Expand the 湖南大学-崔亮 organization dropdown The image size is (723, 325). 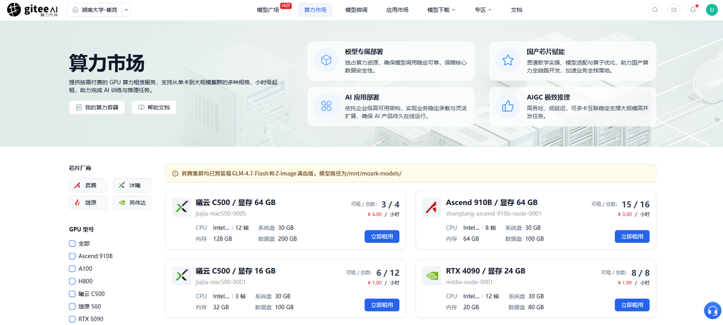(98, 10)
